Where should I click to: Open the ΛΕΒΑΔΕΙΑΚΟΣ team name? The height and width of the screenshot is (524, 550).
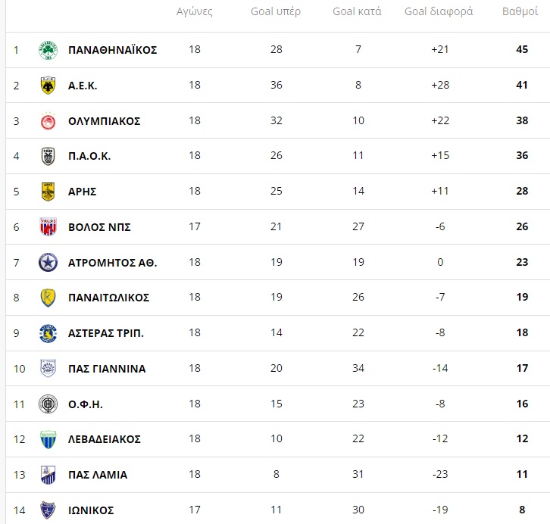click(105, 439)
